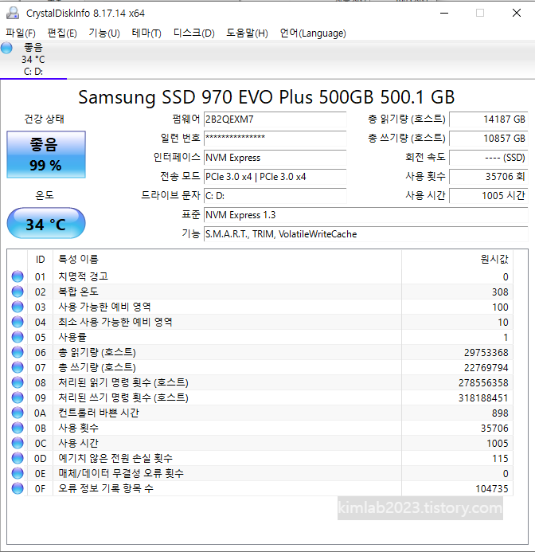Click status circle for row 02 복합 온도

18,292
